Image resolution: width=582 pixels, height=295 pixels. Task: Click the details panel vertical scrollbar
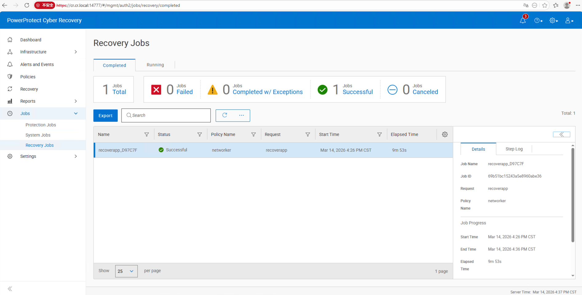[573, 195]
